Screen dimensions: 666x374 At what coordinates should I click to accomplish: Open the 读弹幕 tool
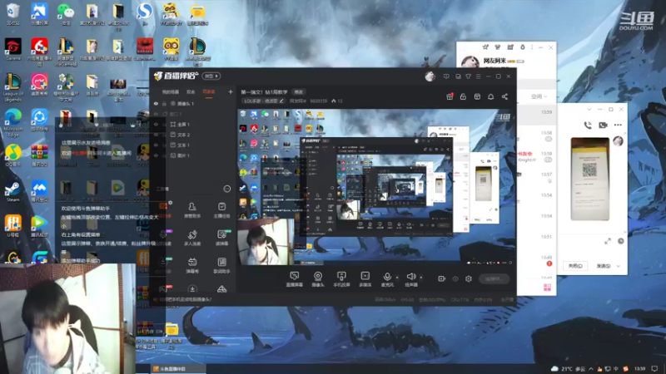point(221,238)
